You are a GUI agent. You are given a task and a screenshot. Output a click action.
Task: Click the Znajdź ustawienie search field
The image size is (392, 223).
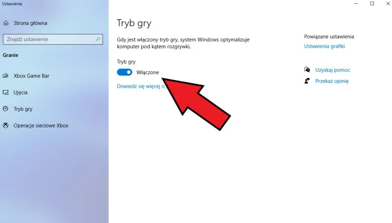[53, 40]
